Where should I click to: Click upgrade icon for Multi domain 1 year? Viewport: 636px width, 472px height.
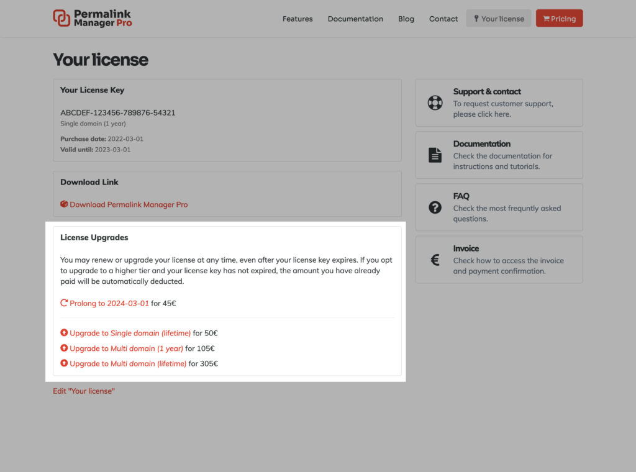pos(64,348)
